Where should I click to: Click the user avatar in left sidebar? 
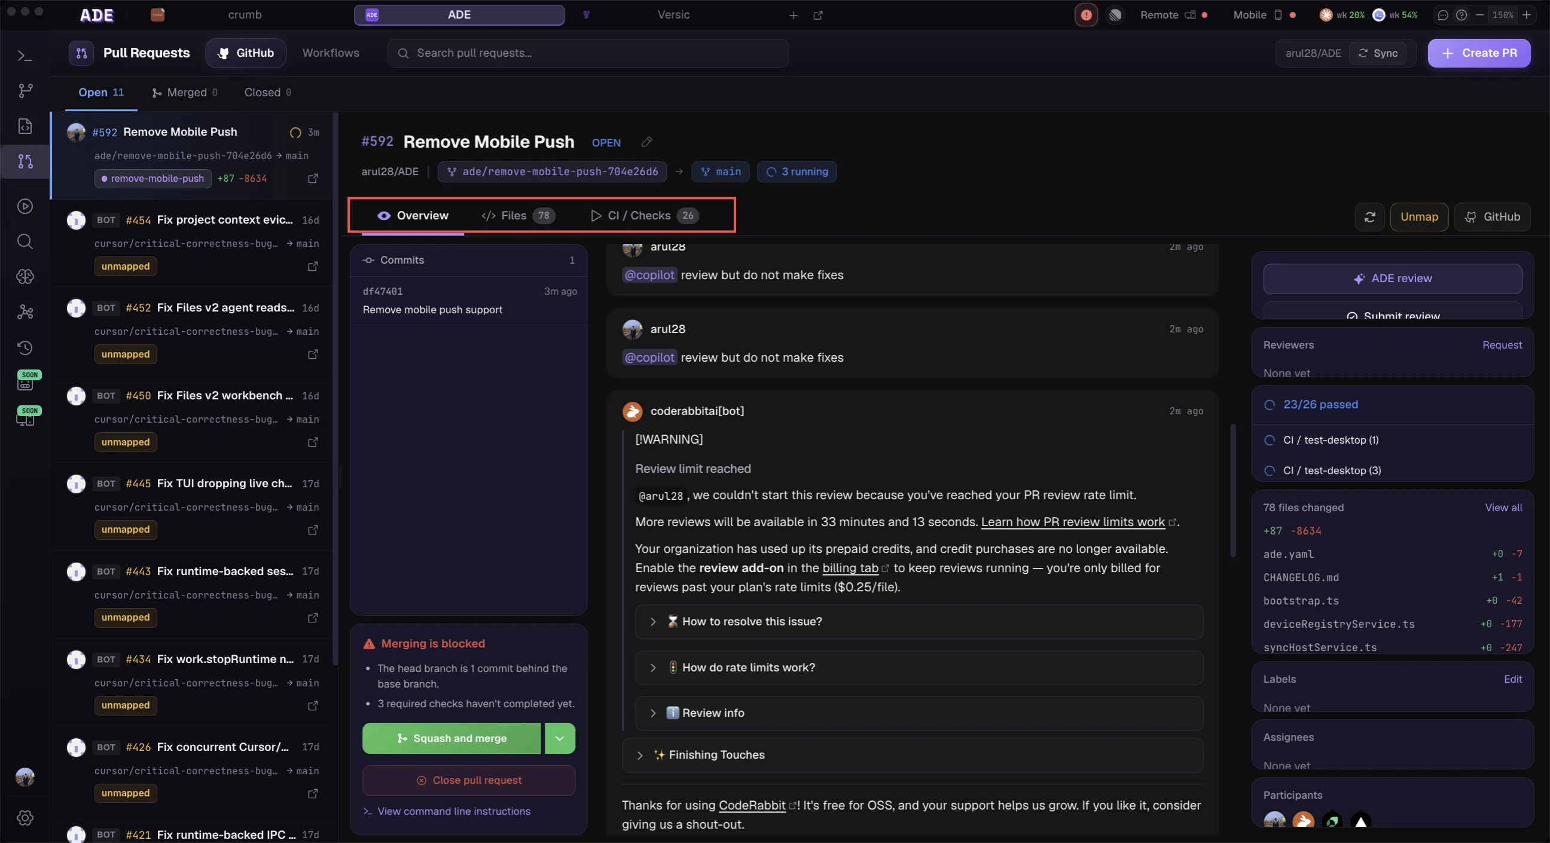click(25, 777)
